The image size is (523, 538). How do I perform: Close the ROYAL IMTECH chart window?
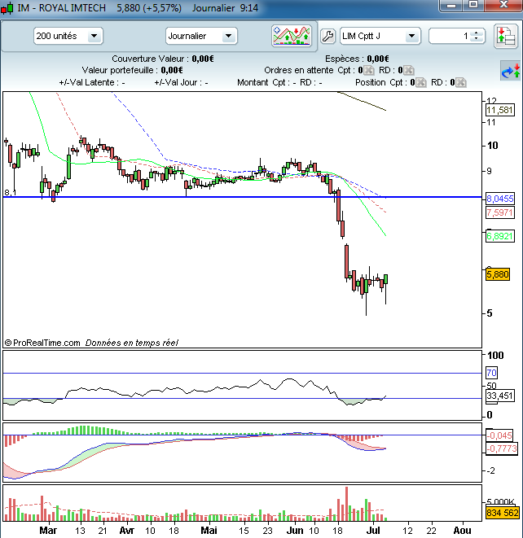tap(503, 5)
